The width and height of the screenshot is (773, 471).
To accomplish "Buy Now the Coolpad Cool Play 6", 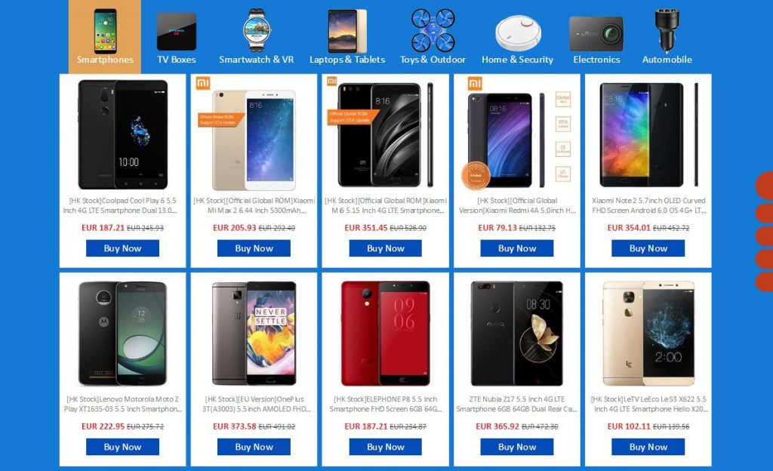I will point(122,248).
